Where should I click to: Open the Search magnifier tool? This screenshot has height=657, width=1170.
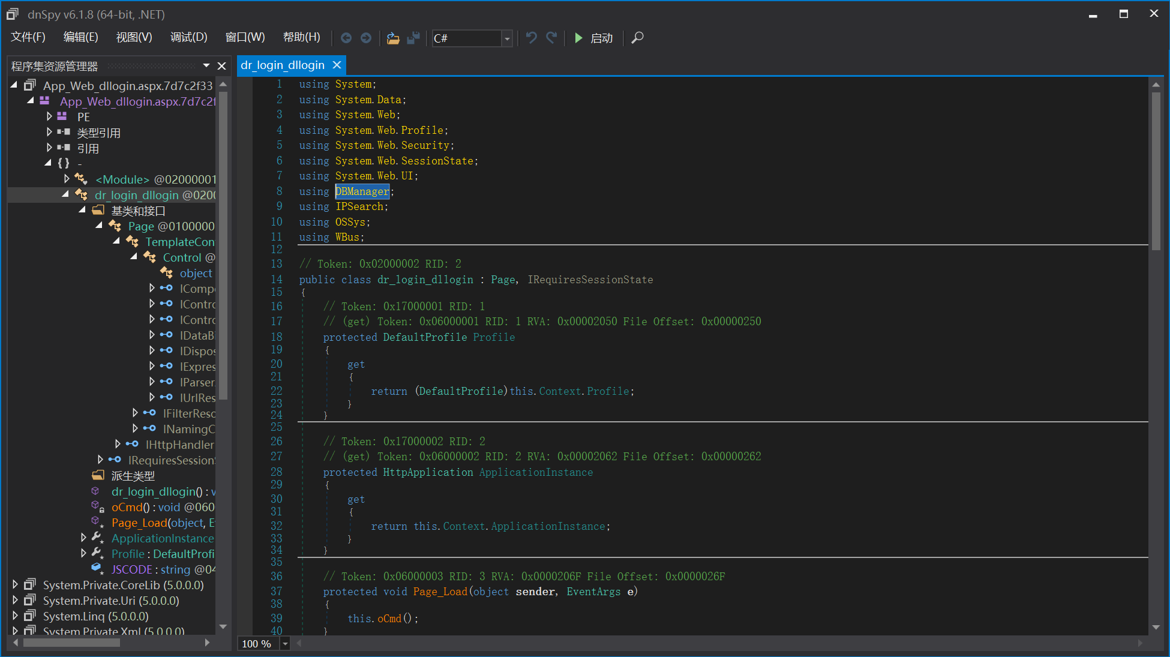(638, 38)
